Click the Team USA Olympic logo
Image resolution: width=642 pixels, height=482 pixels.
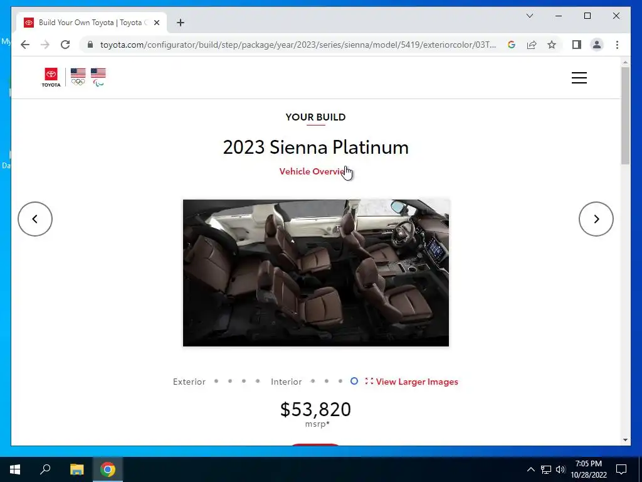click(78, 77)
